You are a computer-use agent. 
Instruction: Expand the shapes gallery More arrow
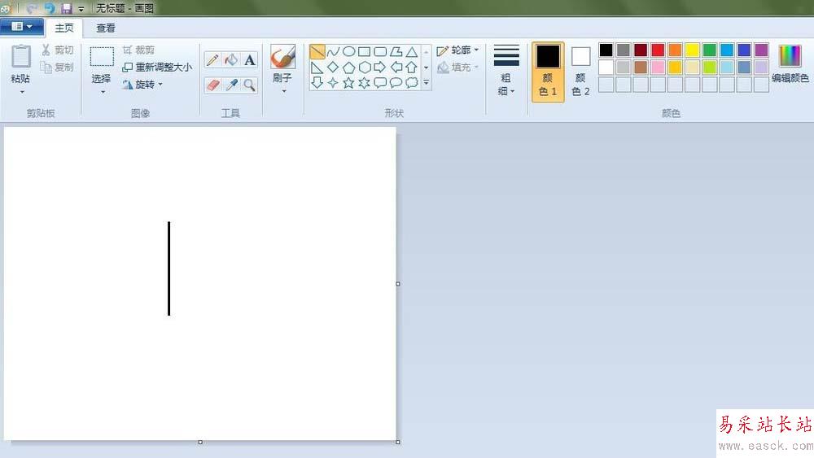(x=427, y=82)
